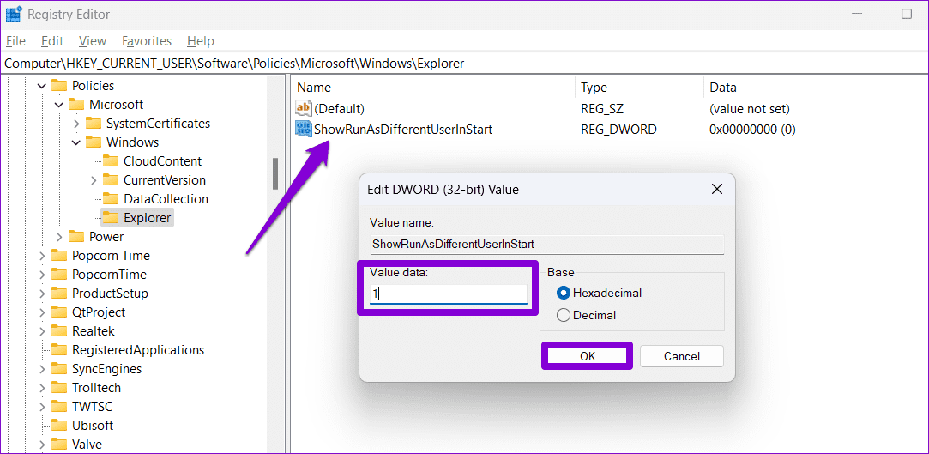The width and height of the screenshot is (929, 454).
Task: Click the Value data text field
Action: tap(448, 294)
